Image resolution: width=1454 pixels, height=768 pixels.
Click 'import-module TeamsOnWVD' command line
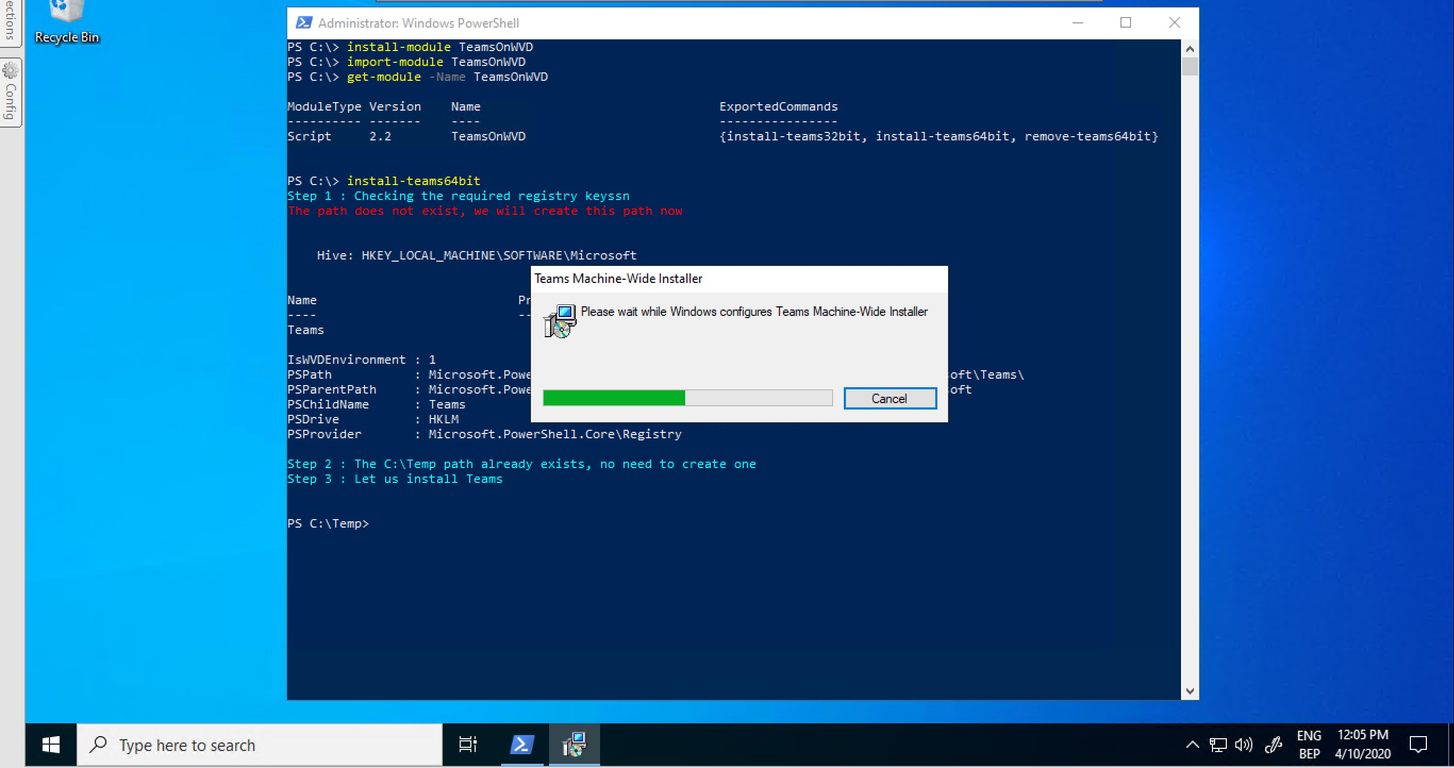[406, 62]
